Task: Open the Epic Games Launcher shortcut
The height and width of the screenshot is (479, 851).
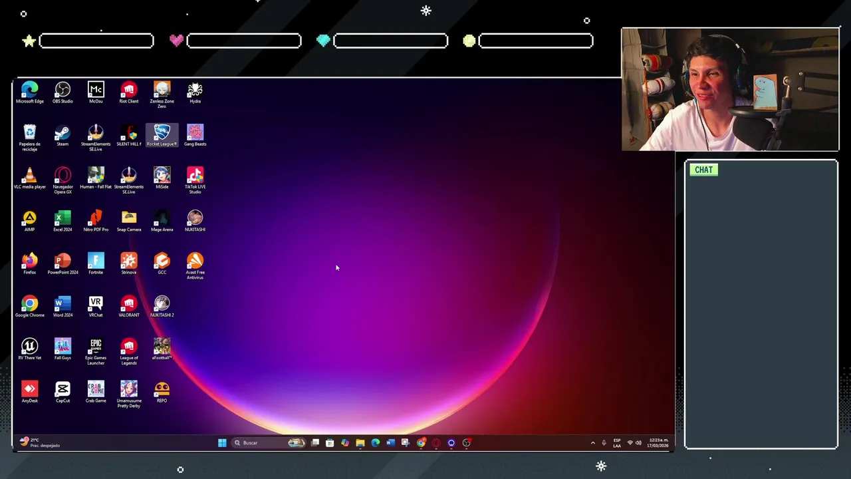Action: [x=96, y=351]
